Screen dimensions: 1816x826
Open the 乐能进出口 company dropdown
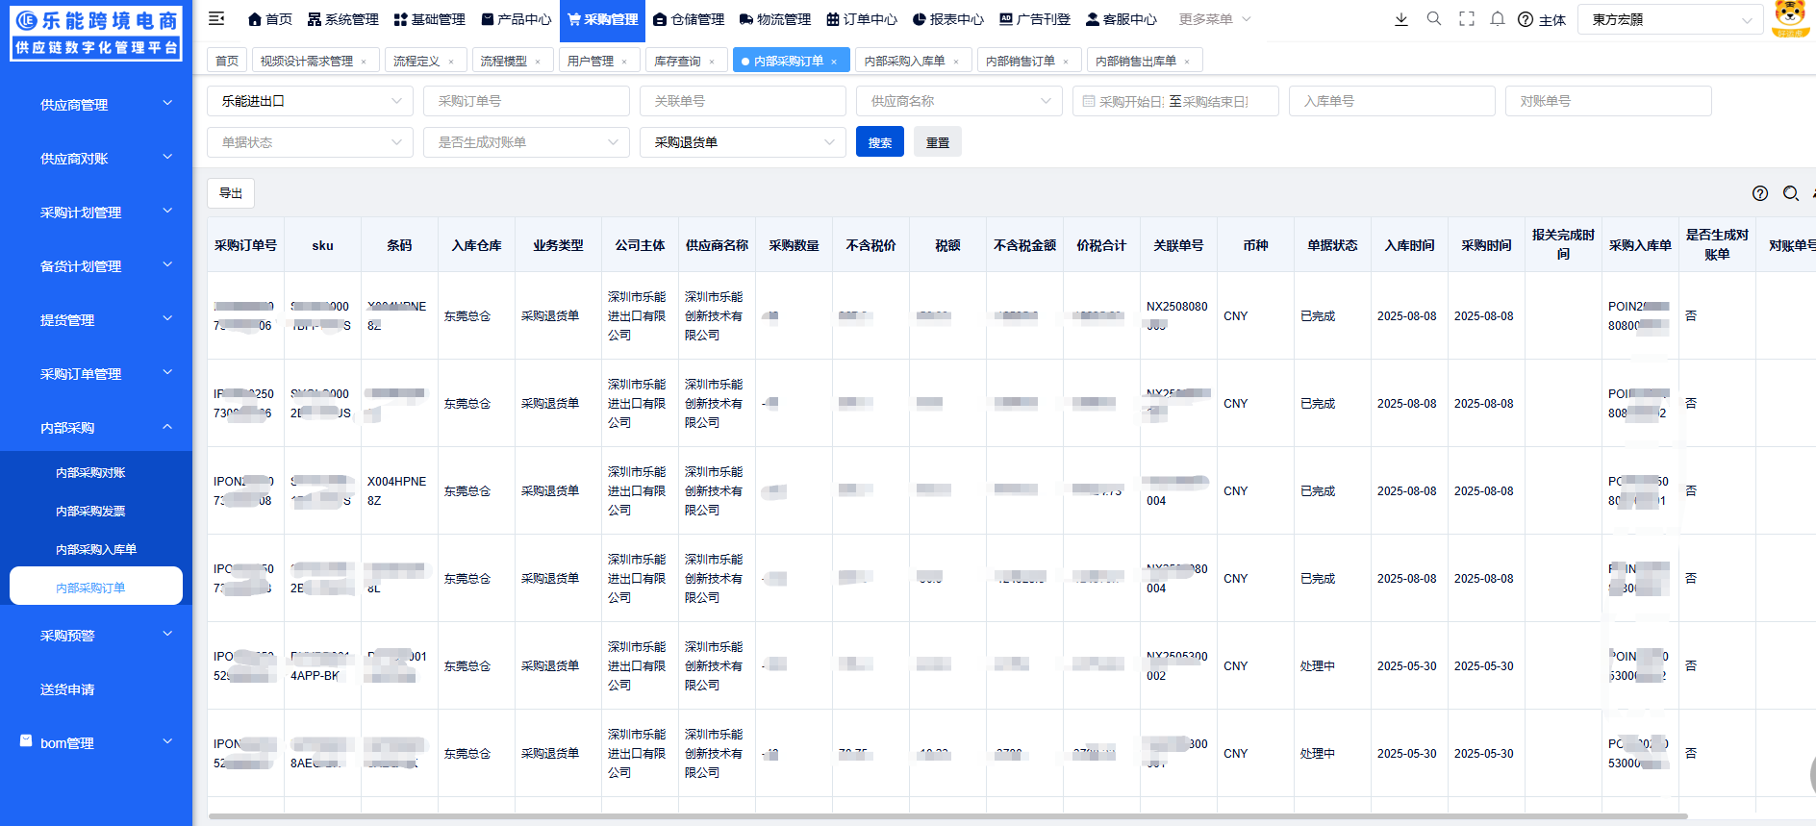pyautogui.click(x=310, y=101)
